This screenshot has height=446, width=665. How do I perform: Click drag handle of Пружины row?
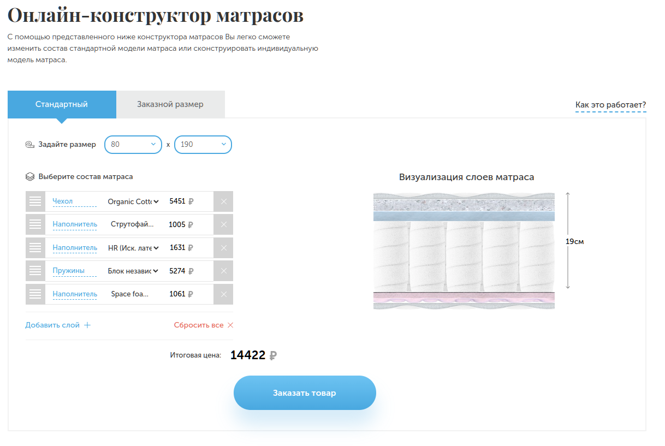point(35,271)
